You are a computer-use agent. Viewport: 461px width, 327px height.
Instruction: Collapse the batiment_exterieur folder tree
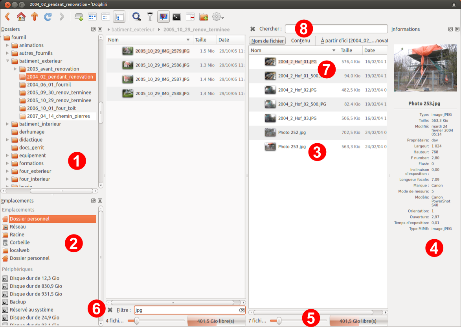tap(7, 61)
